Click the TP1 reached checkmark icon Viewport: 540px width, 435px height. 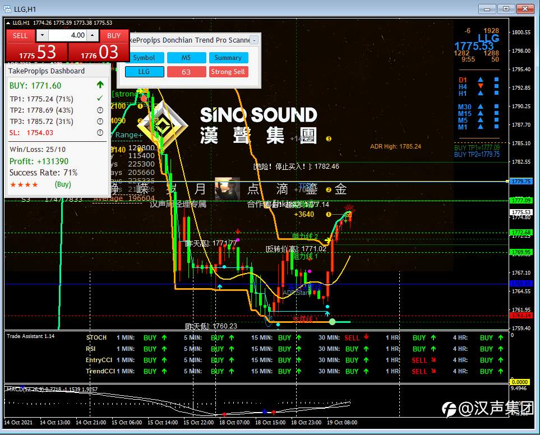100,99
